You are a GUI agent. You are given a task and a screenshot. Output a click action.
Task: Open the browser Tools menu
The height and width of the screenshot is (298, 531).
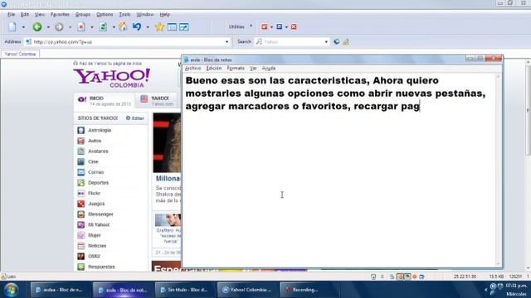[x=124, y=15]
